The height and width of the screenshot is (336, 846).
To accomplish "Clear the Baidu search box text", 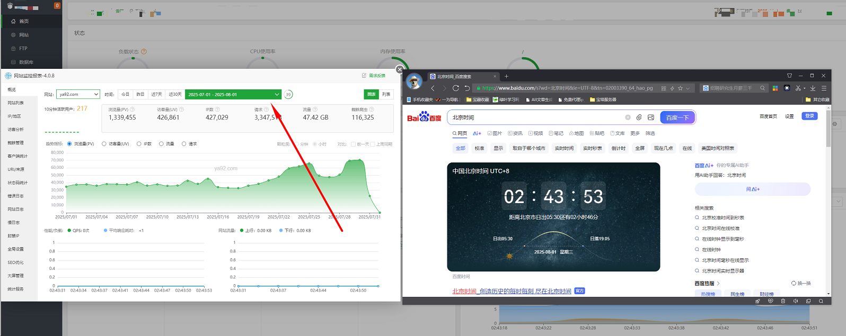I will click(628, 117).
